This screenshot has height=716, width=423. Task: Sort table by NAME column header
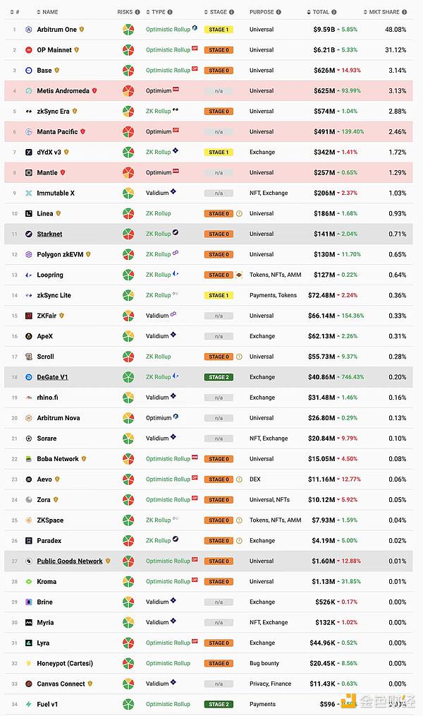tap(50, 12)
